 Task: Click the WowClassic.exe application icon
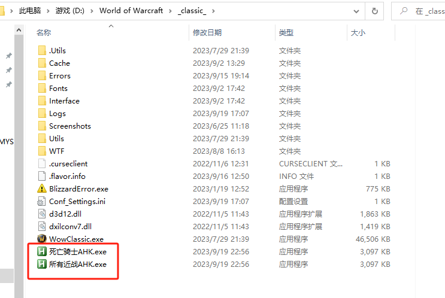tap(42, 239)
